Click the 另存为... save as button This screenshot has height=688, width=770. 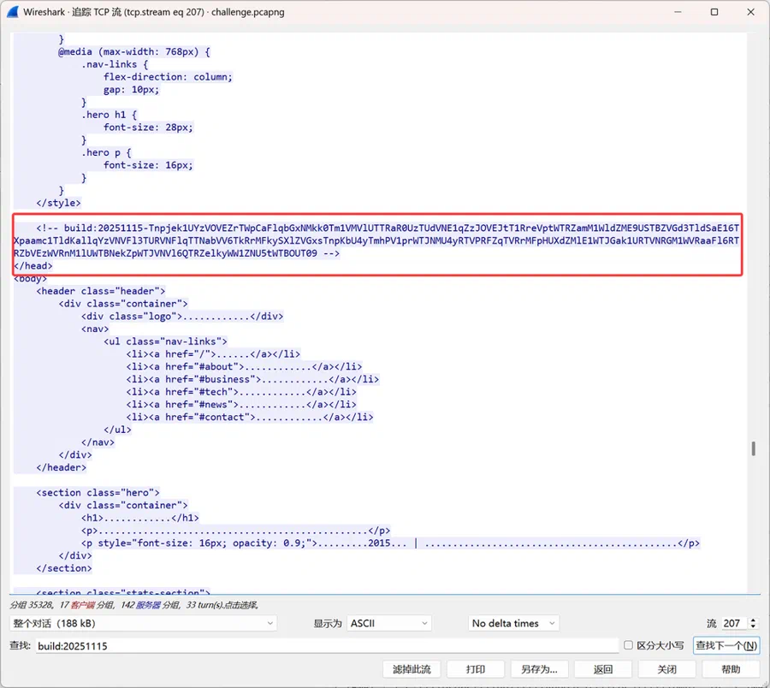pyautogui.click(x=539, y=669)
